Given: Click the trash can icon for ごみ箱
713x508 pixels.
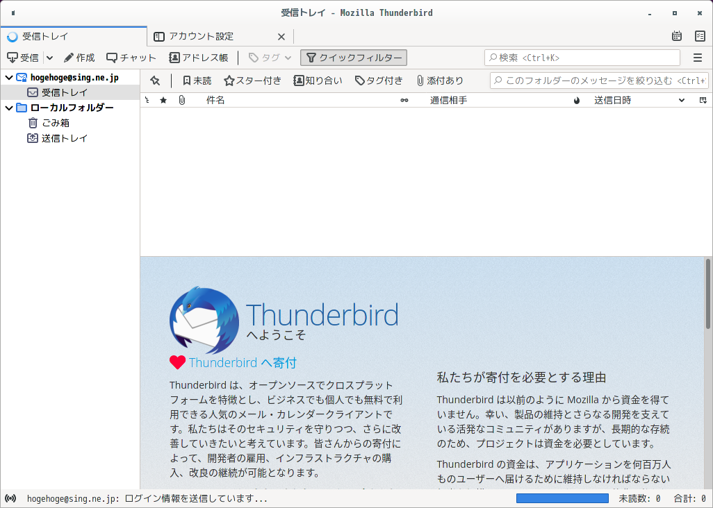Looking at the screenshot, I should [x=33, y=123].
